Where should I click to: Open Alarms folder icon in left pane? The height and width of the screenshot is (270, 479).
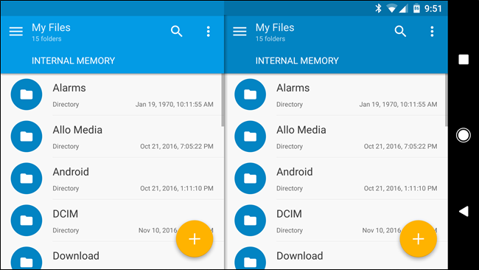27,94
